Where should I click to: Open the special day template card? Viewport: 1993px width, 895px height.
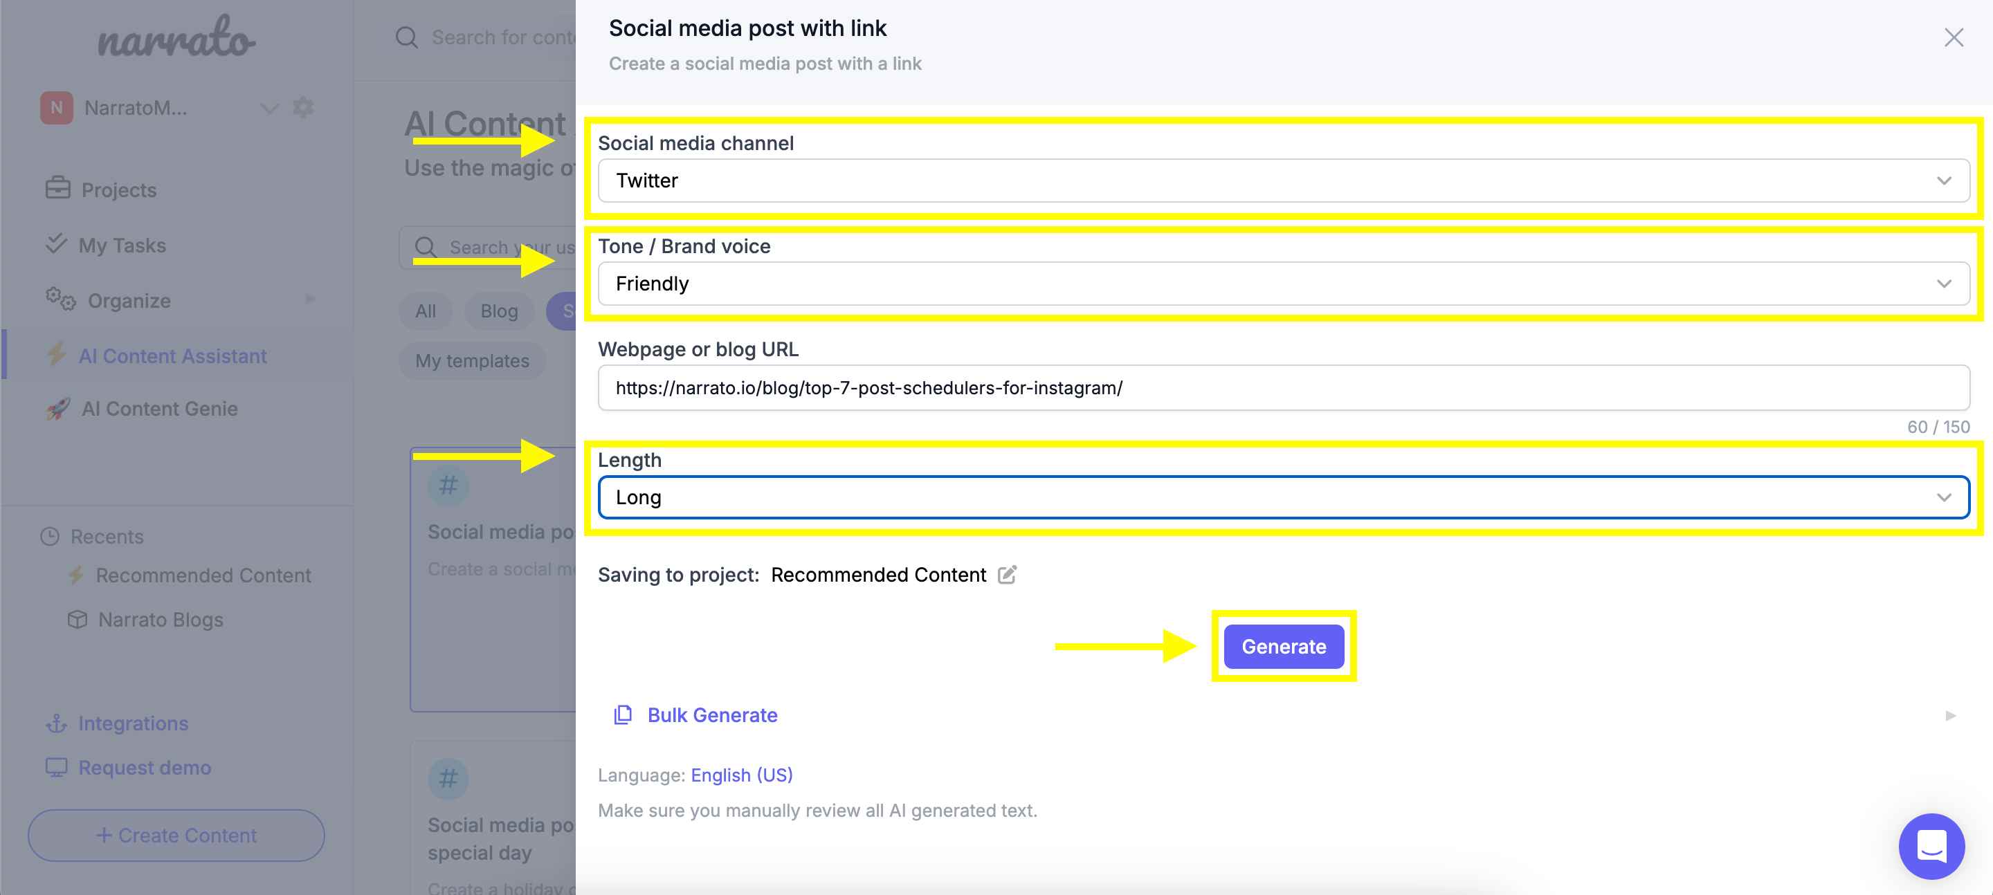493,818
